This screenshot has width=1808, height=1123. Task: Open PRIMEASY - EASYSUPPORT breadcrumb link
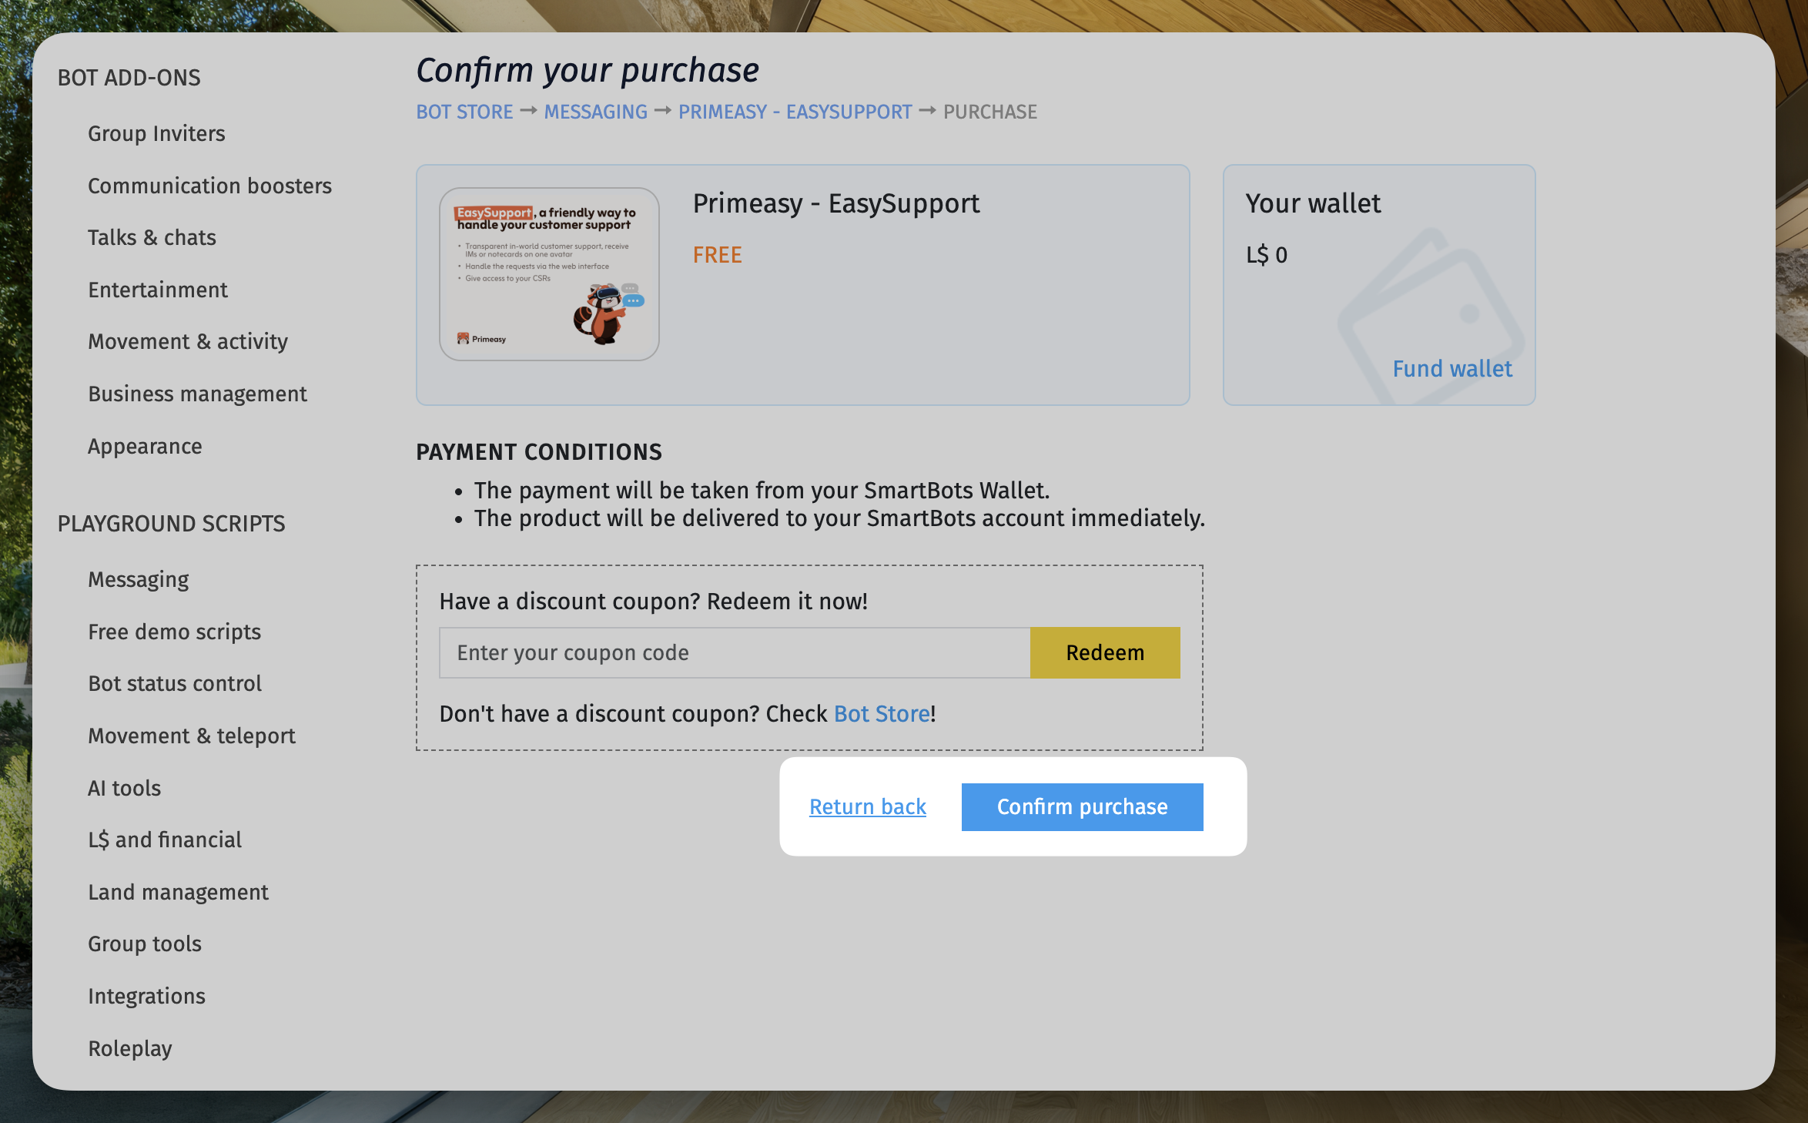pos(795,112)
